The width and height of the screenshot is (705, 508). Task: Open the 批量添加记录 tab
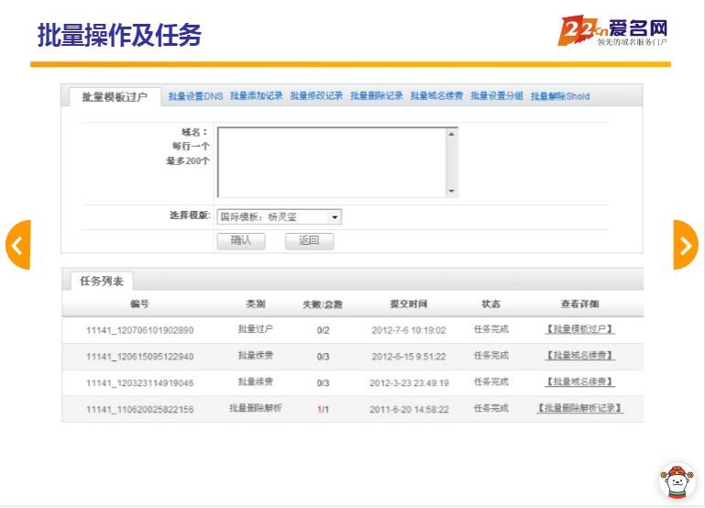pos(256,96)
